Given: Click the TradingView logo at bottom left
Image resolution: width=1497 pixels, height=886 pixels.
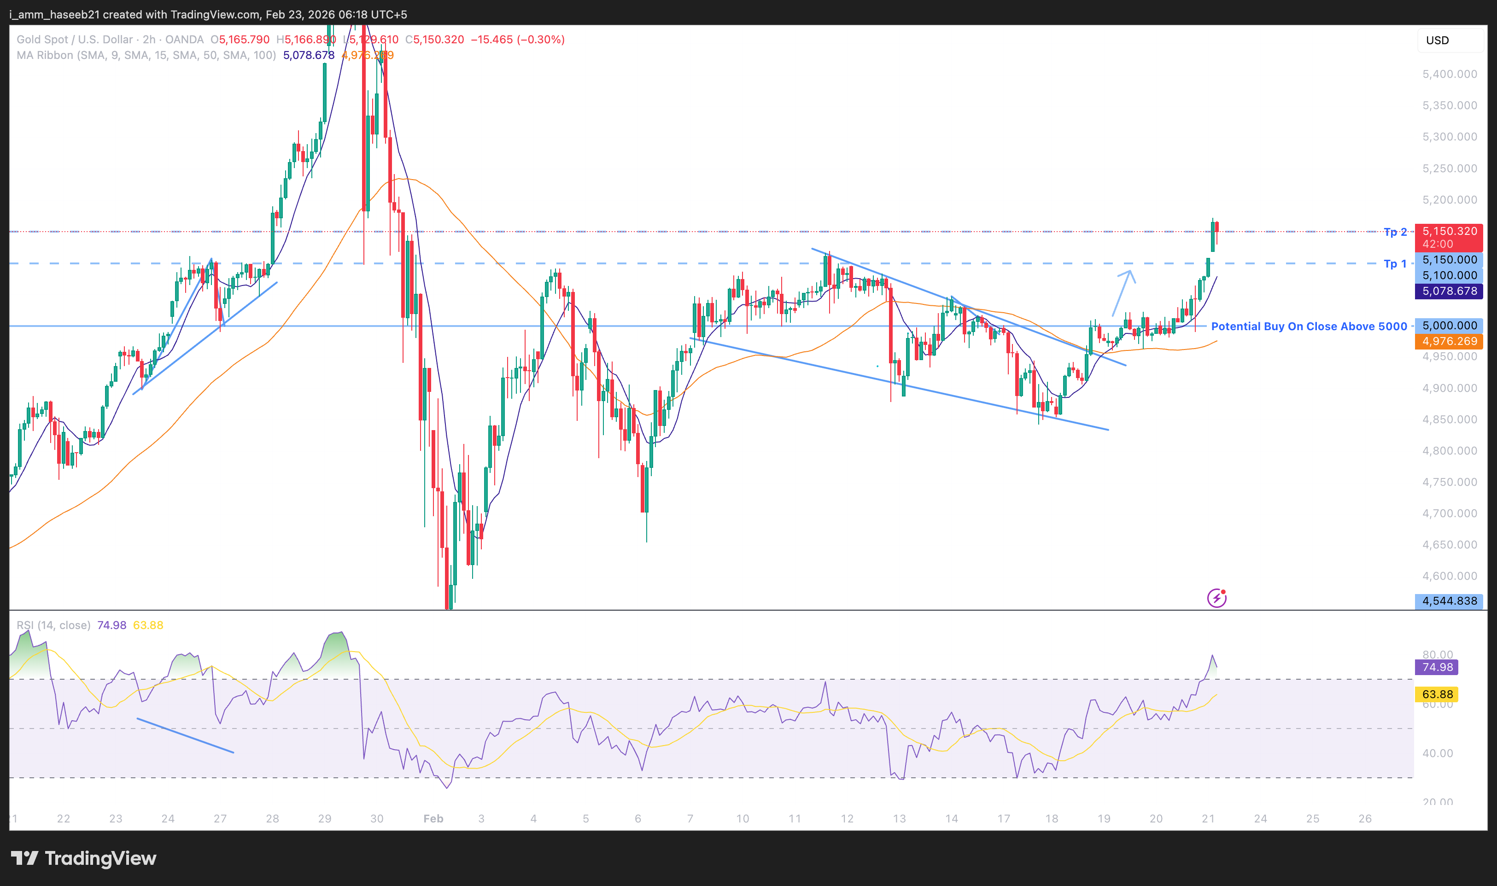Looking at the screenshot, I should click(83, 858).
